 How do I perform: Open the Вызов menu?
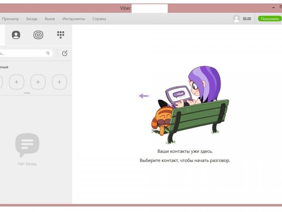[x=50, y=19]
